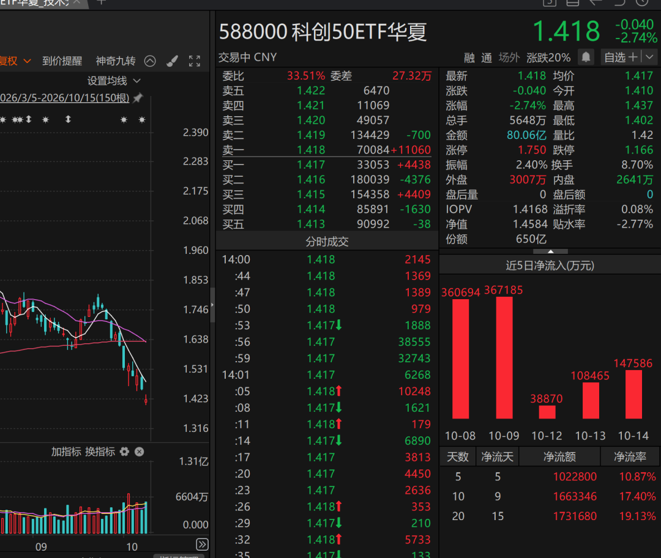661x558 pixels.
Task: Click the 10-09 net inflow bar
Action: click(x=504, y=357)
